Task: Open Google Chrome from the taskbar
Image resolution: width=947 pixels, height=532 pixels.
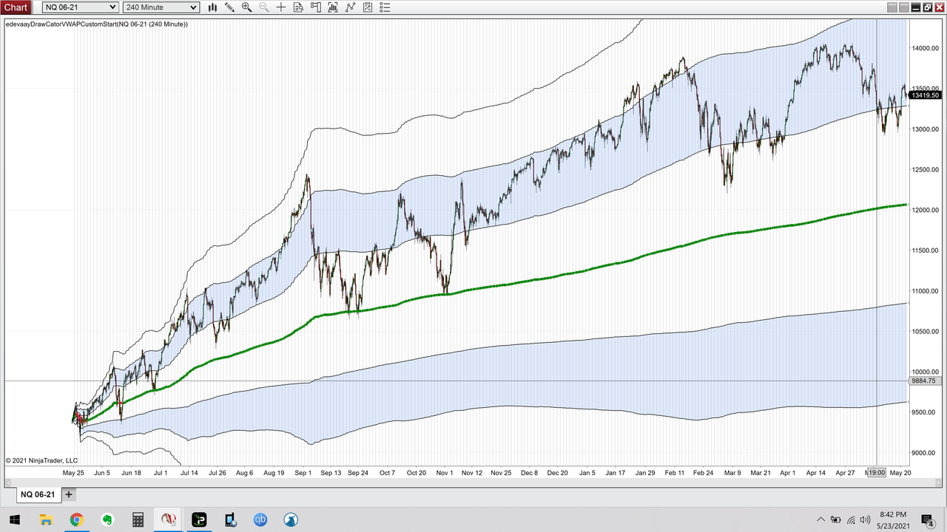Action: pyautogui.click(x=76, y=520)
